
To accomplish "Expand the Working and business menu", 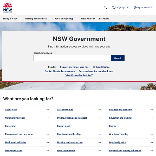I will click(38, 19).
